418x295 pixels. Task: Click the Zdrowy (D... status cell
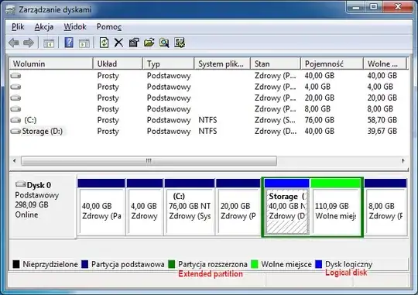coord(276,131)
